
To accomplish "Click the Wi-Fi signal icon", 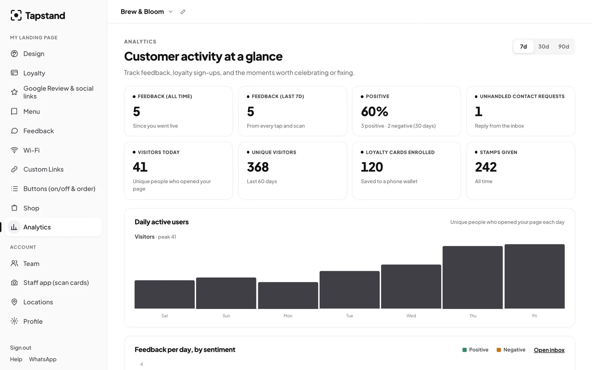I will pyautogui.click(x=14, y=150).
